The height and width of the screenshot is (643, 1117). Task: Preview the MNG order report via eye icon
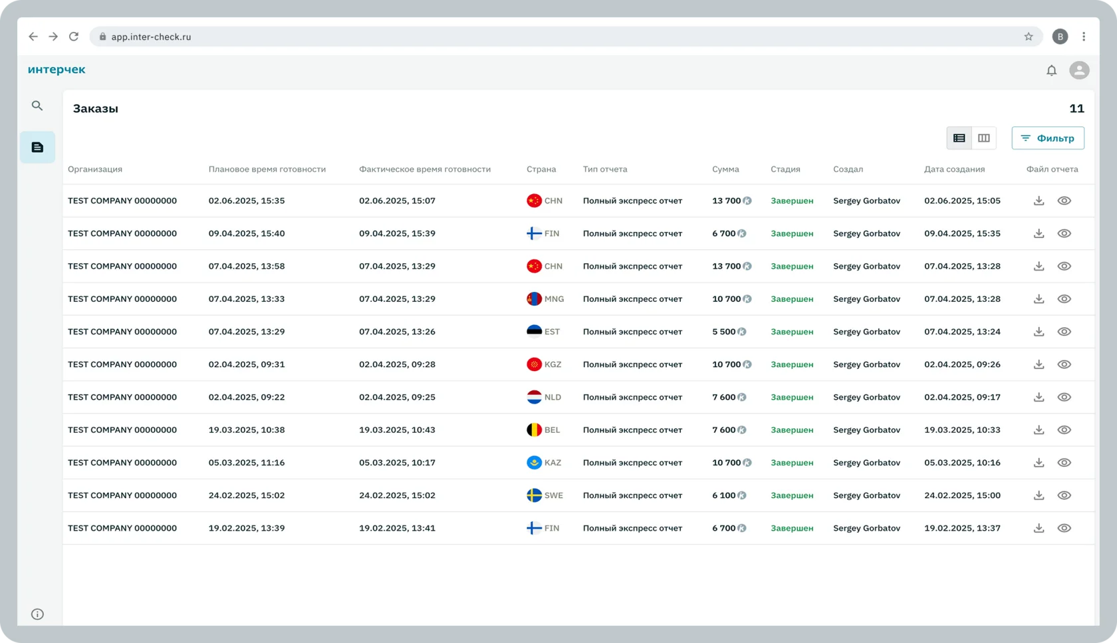(1064, 299)
